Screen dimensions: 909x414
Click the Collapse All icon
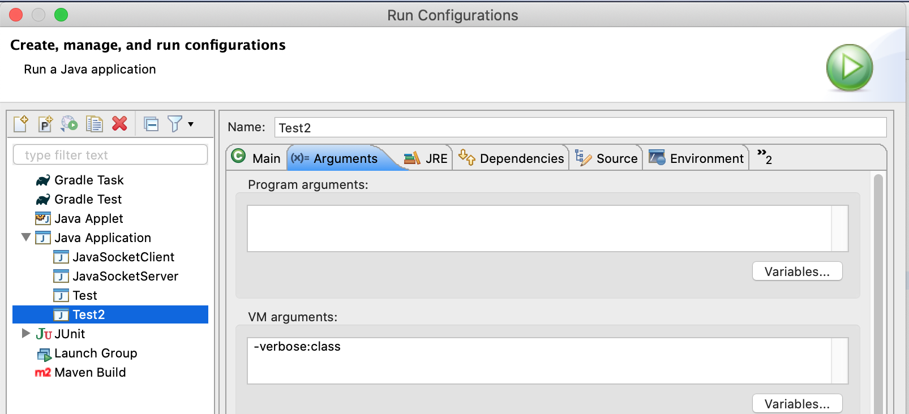coord(151,124)
